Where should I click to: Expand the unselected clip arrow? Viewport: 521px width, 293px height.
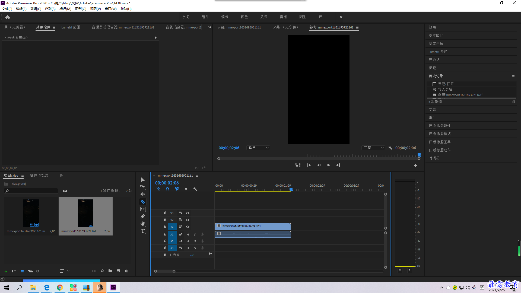coord(156,38)
